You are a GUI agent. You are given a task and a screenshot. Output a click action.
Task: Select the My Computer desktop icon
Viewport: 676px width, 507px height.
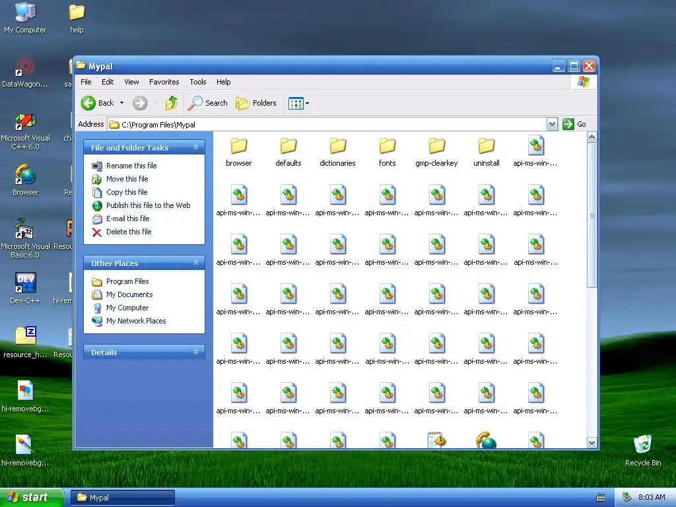pos(25,18)
